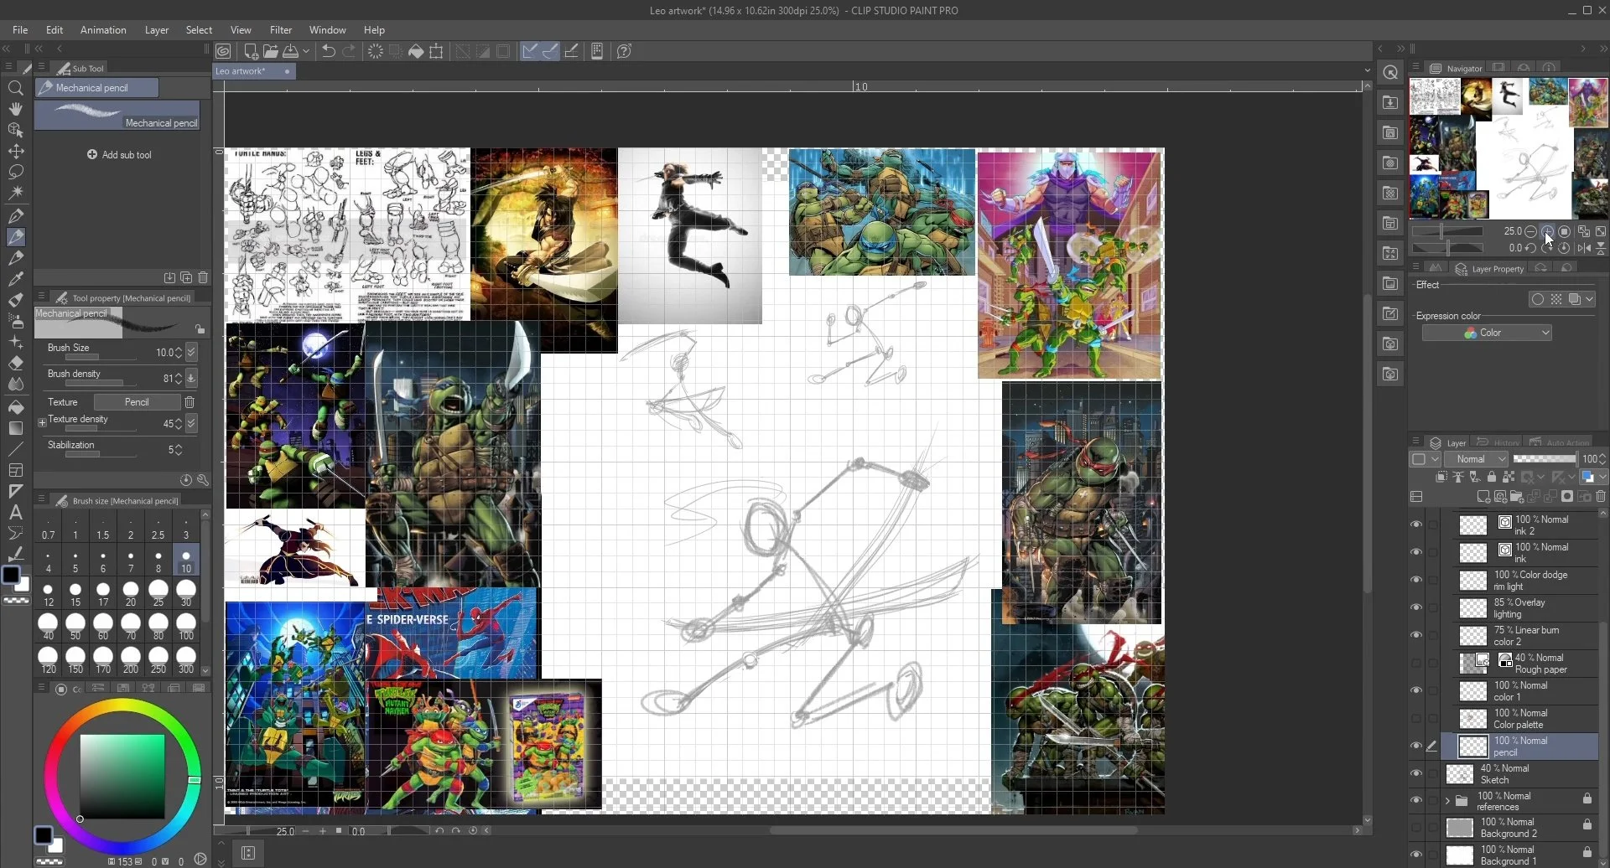Image resolution: width=1610 pixels, height=868 pixels.
Task: Open the Filter menu
Action: point(281,29)
